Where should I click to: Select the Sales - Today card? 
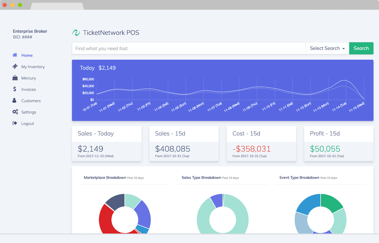click(x=107, y=144)
